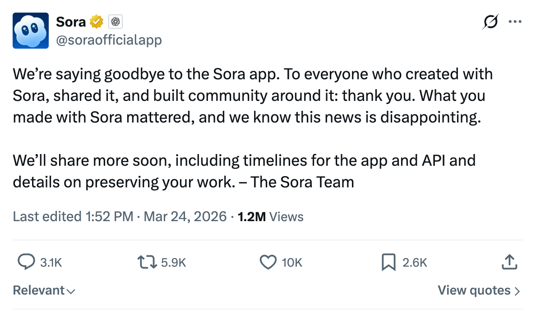This screenshot has height=318, width=536.
Task: Click the gold verified checkmark badge
Action: click(97, 21)
